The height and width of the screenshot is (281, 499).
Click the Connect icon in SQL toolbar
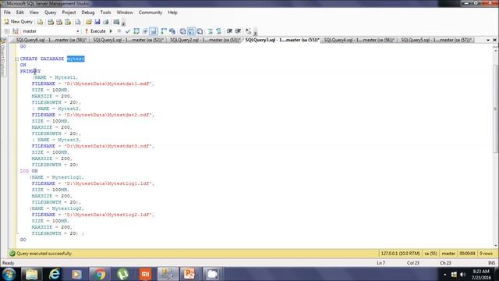coord(7,31)
